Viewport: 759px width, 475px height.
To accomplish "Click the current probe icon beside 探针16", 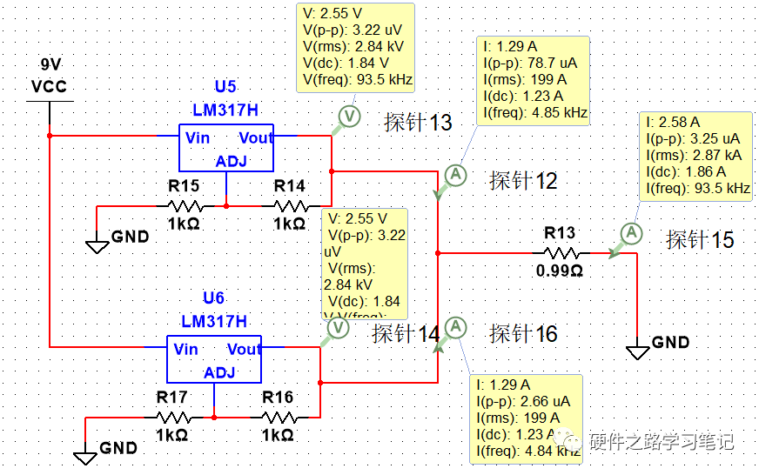I will (454, 327).
